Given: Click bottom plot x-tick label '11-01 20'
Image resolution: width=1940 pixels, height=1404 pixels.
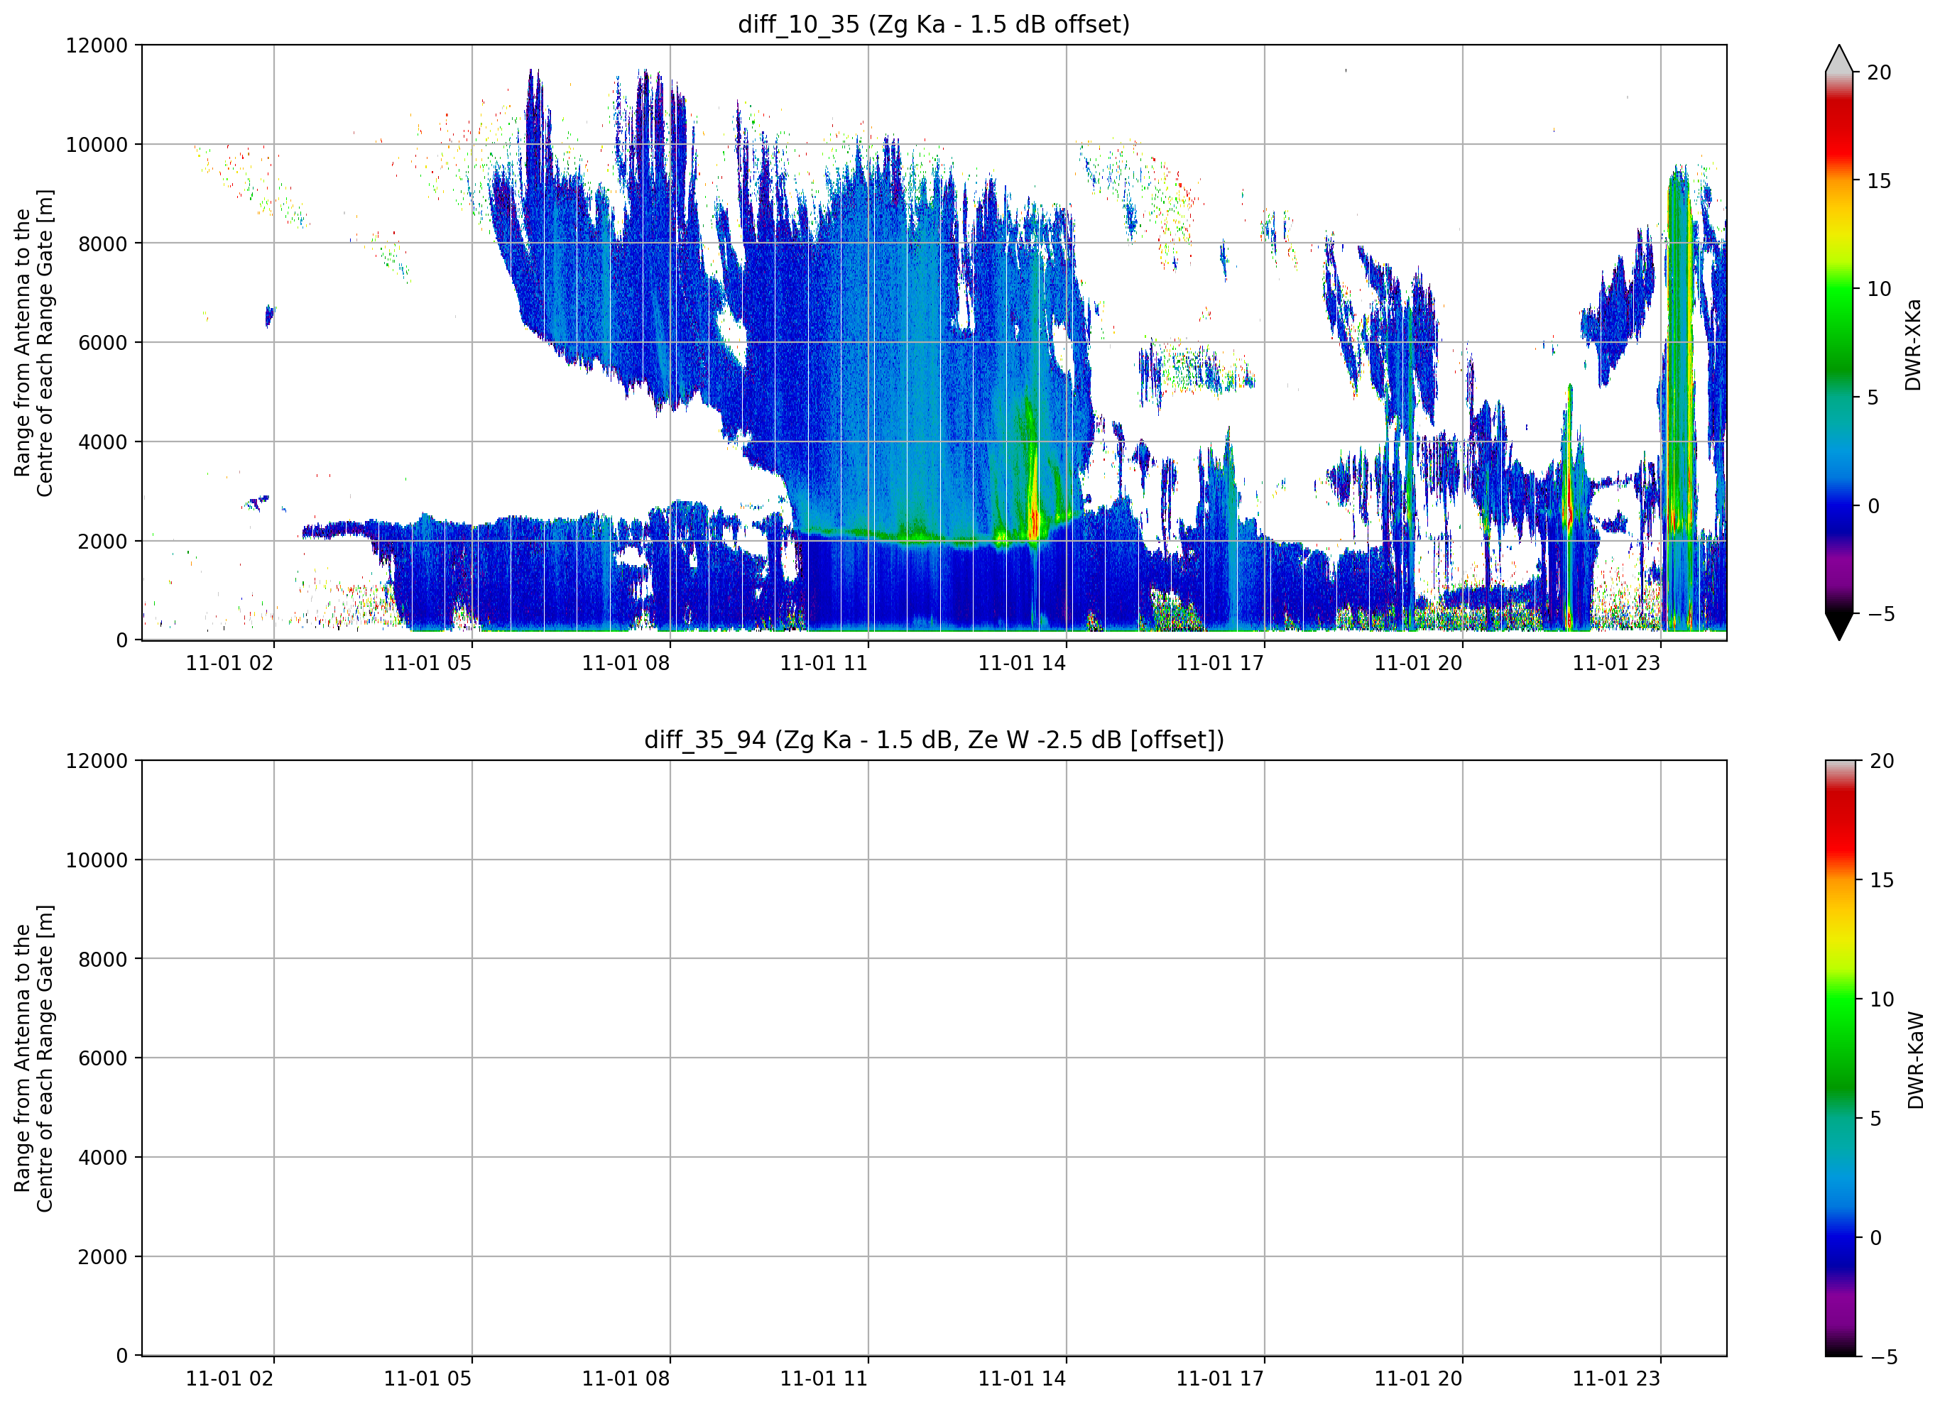Looking at the screenshot, I should (x=1418, y=1378).
